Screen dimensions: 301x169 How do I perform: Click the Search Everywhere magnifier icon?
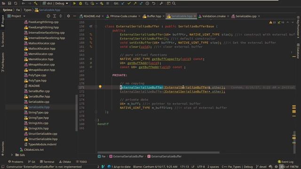(174, 3)
